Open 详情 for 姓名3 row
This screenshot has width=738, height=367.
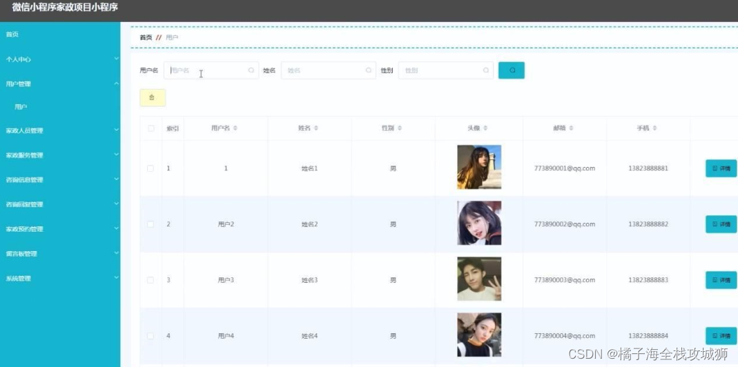click(721, 280)
